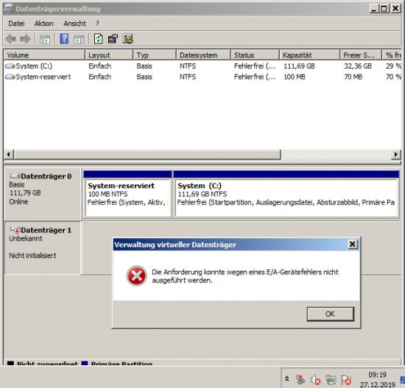
Task: Open the Ansicht menu
Action: click(74, 24)
